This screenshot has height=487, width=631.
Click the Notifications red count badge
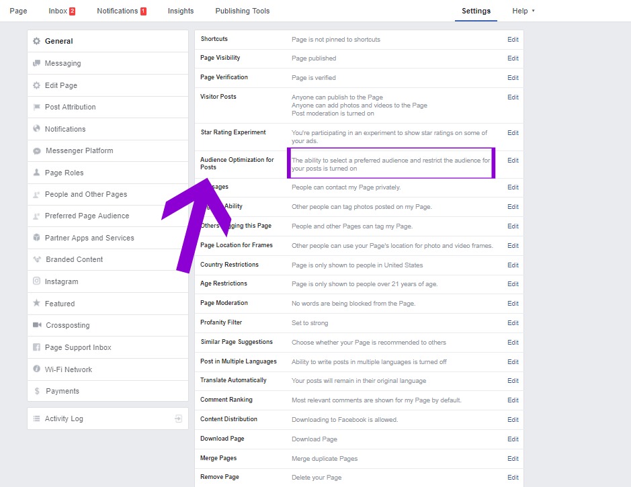click(x=143, y=11)
